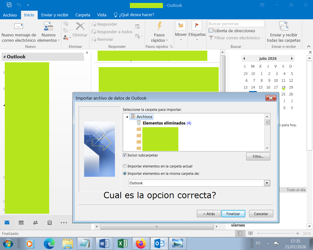Open the Nuevos elementos menu
Screen dimensions: 313x250
point(48,32)
